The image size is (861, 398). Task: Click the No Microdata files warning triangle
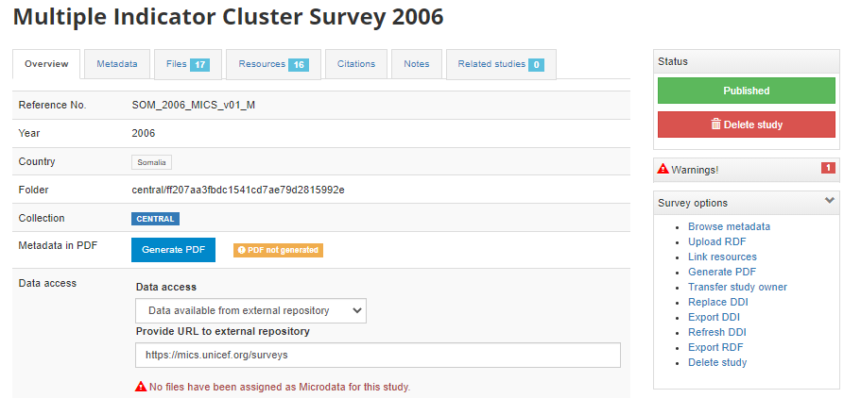(x=141, y=387)
